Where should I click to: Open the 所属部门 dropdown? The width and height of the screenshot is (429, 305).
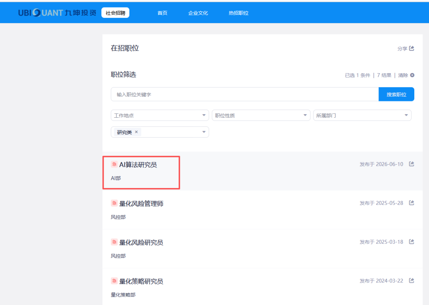point(362,115)
